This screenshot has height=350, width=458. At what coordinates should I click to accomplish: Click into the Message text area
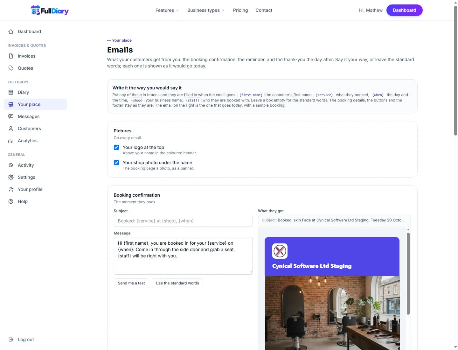183,256
